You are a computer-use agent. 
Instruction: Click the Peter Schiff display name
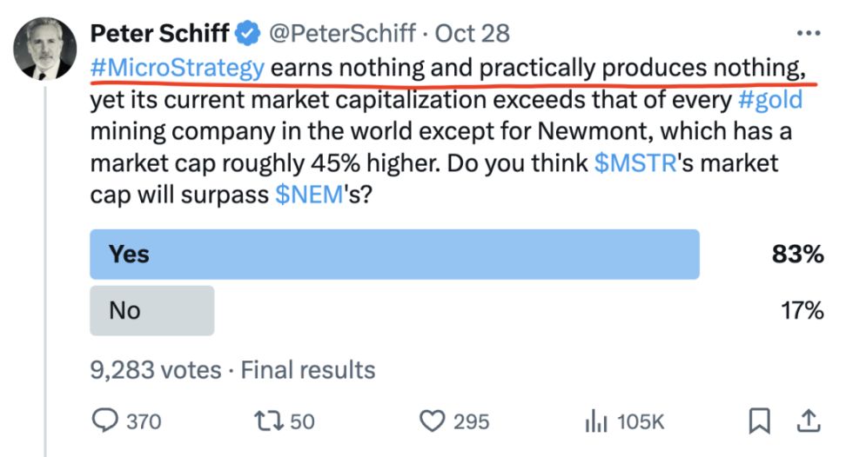tap(160, 34)
